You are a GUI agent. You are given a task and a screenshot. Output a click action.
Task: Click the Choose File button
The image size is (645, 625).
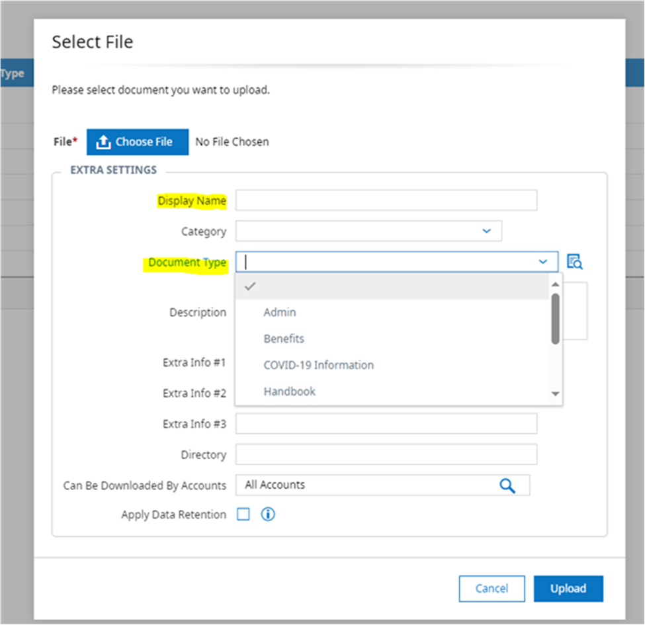[138, 142]
